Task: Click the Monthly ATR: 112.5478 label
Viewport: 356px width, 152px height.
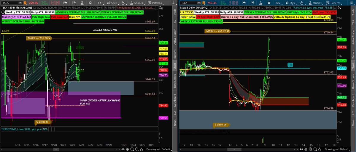Action: pyautogui.click(x=17, y=17)
